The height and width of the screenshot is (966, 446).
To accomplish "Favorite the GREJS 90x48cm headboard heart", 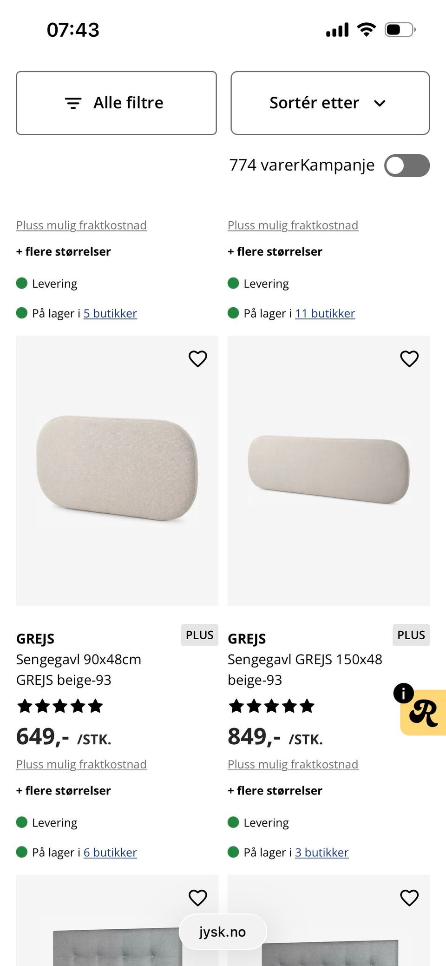I will [197, 359].
